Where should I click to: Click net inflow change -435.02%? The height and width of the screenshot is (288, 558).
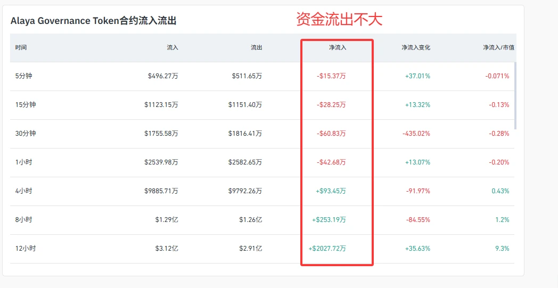[x=416, y=134]
